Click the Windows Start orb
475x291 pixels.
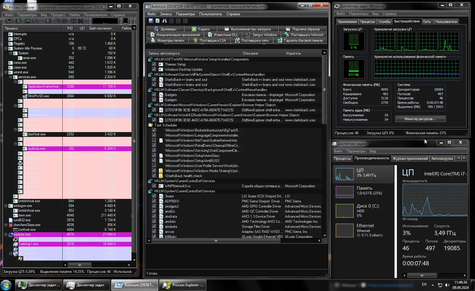(6, 285)
